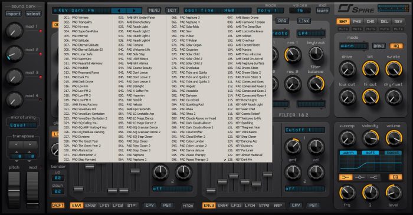Click the pitch wheel
The image size is (413, 215).
click(x=14, y=190)
